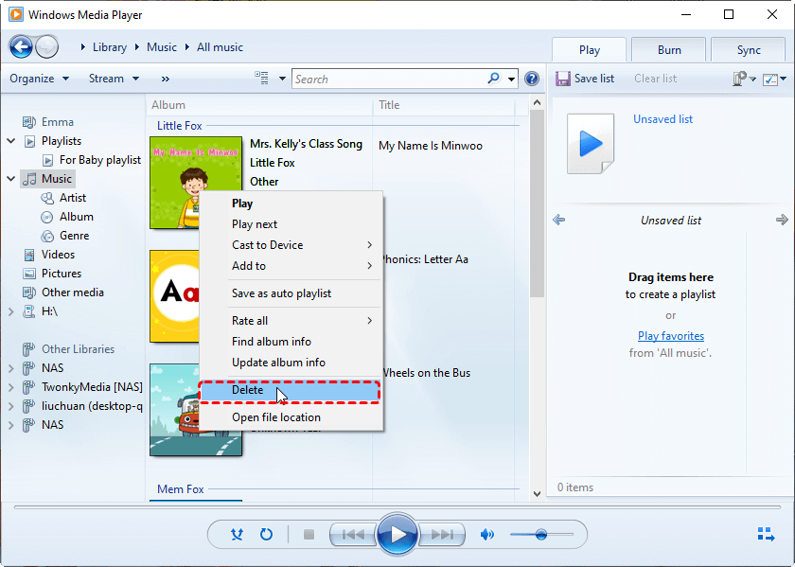
Task: Show more toolbar commands with double chevron
Action: click(x=166, y=79)
